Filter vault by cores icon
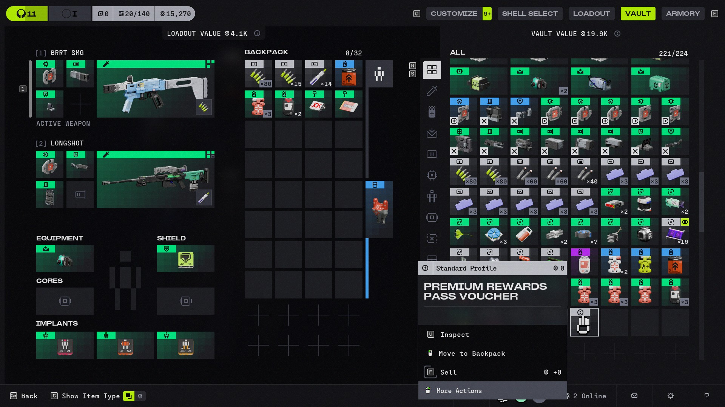 click(x=432, y=217)
